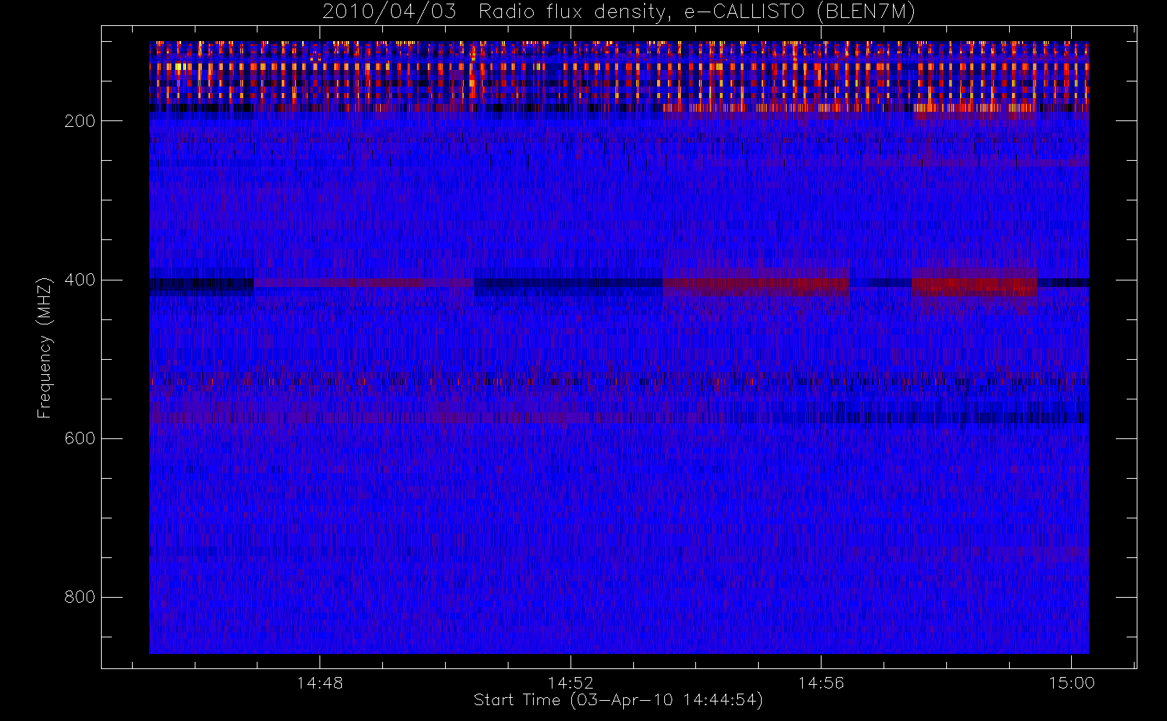The width and height of the screenshot is (1167, 721).
Task: Click the 800 frequency tick label
Action: pos(79,597)
